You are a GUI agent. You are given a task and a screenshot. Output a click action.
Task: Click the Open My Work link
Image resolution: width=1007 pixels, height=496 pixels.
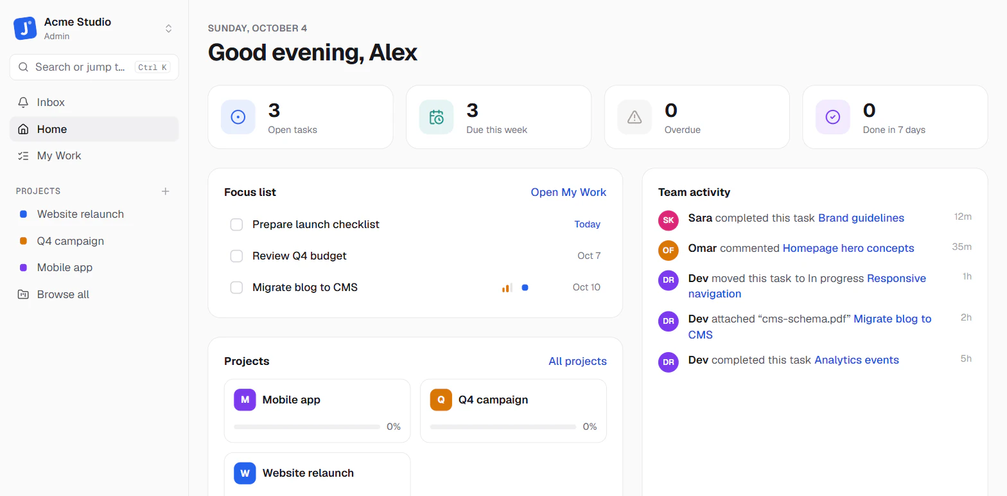coord(568,192)
